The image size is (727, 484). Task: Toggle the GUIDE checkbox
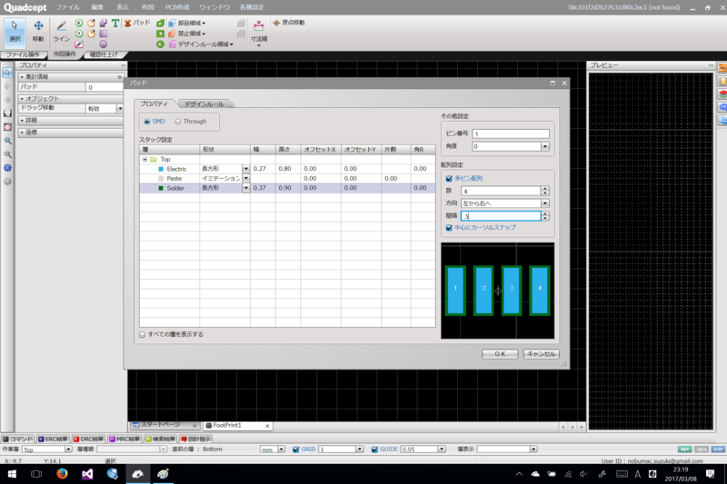pos(374,449)
